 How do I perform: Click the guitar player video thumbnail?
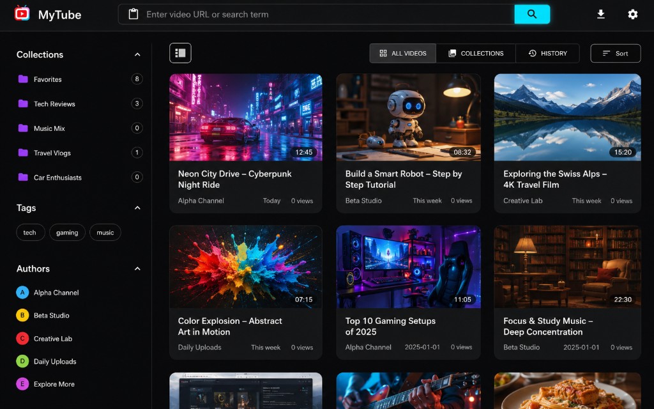click(408, 390)
